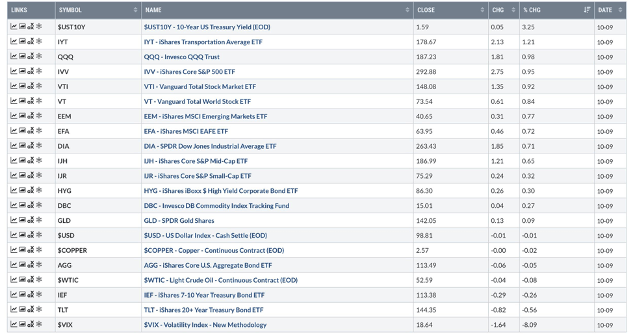Open the seasonality snowflake icon for EFA
633x334 pixels.
(39, 131)
